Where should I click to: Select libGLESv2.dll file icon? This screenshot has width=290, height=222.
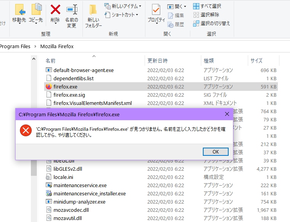click(x=48, y=168)
